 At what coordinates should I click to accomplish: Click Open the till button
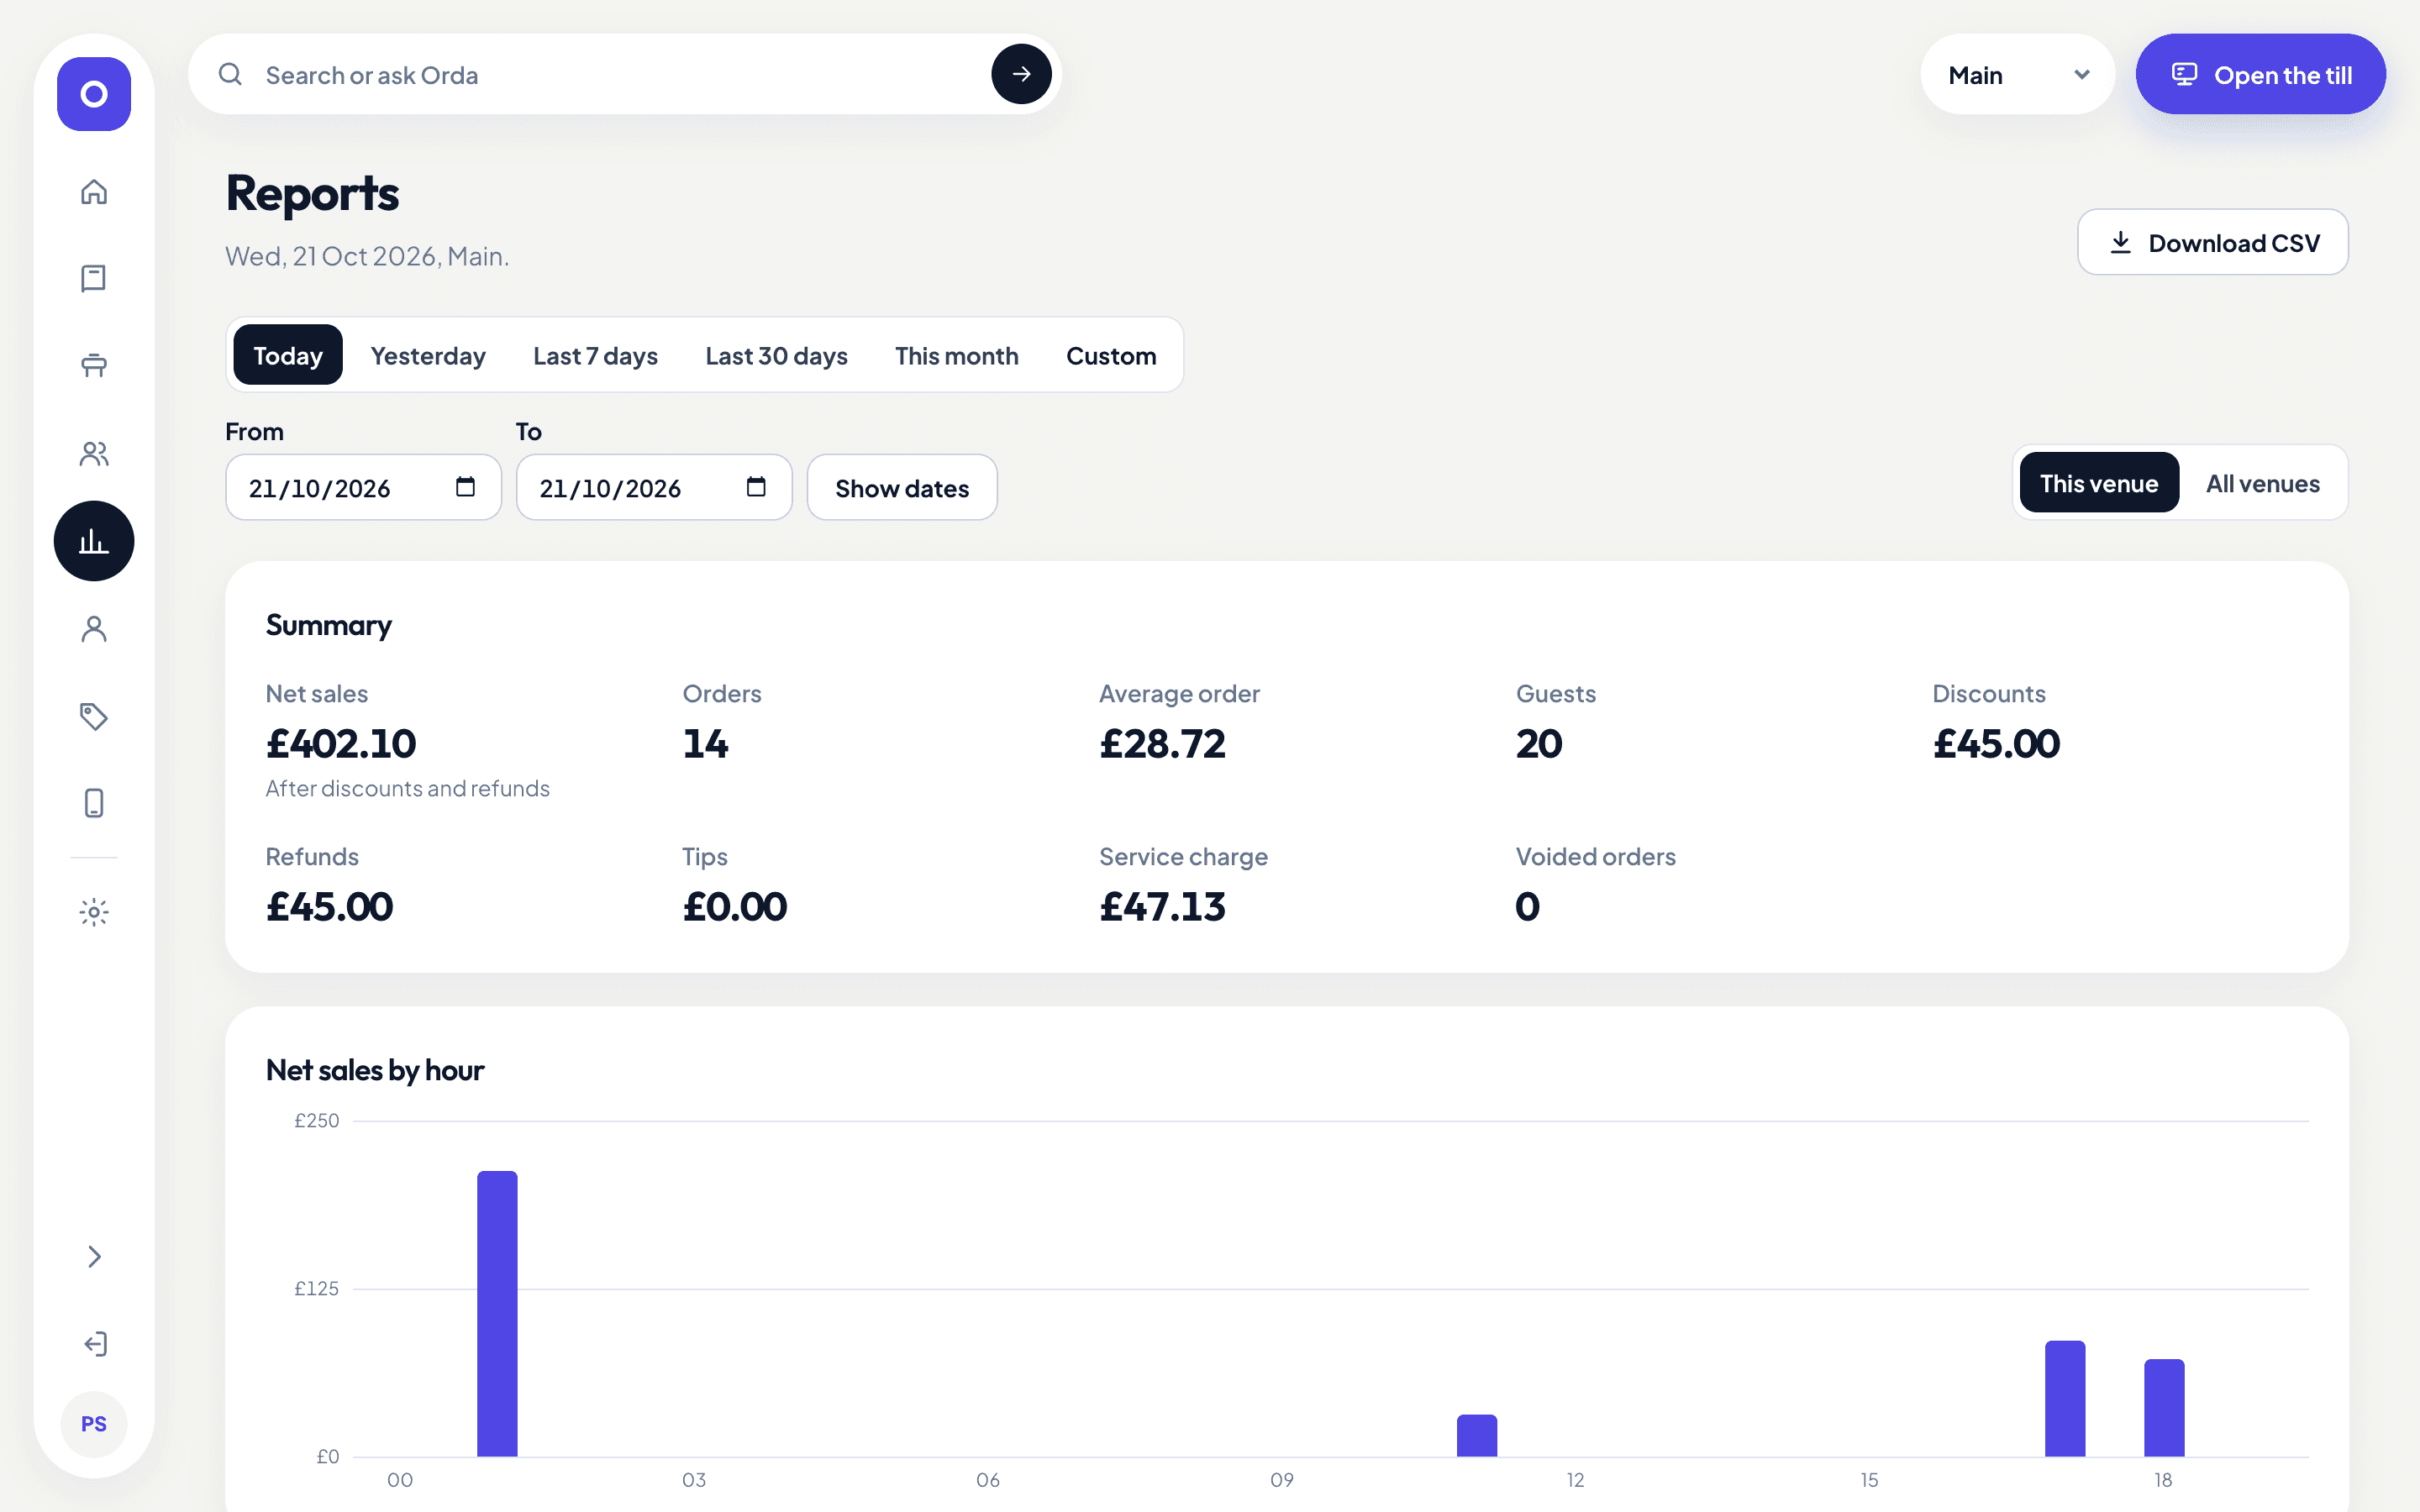[2261, 75]
